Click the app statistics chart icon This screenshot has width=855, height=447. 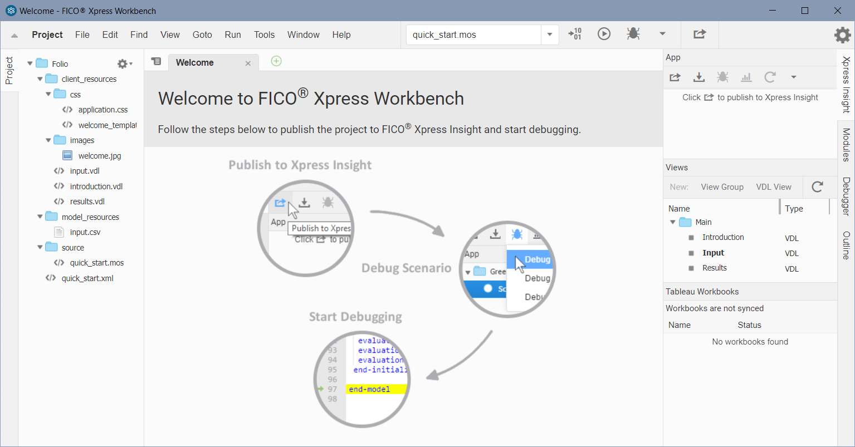(746, 77)
